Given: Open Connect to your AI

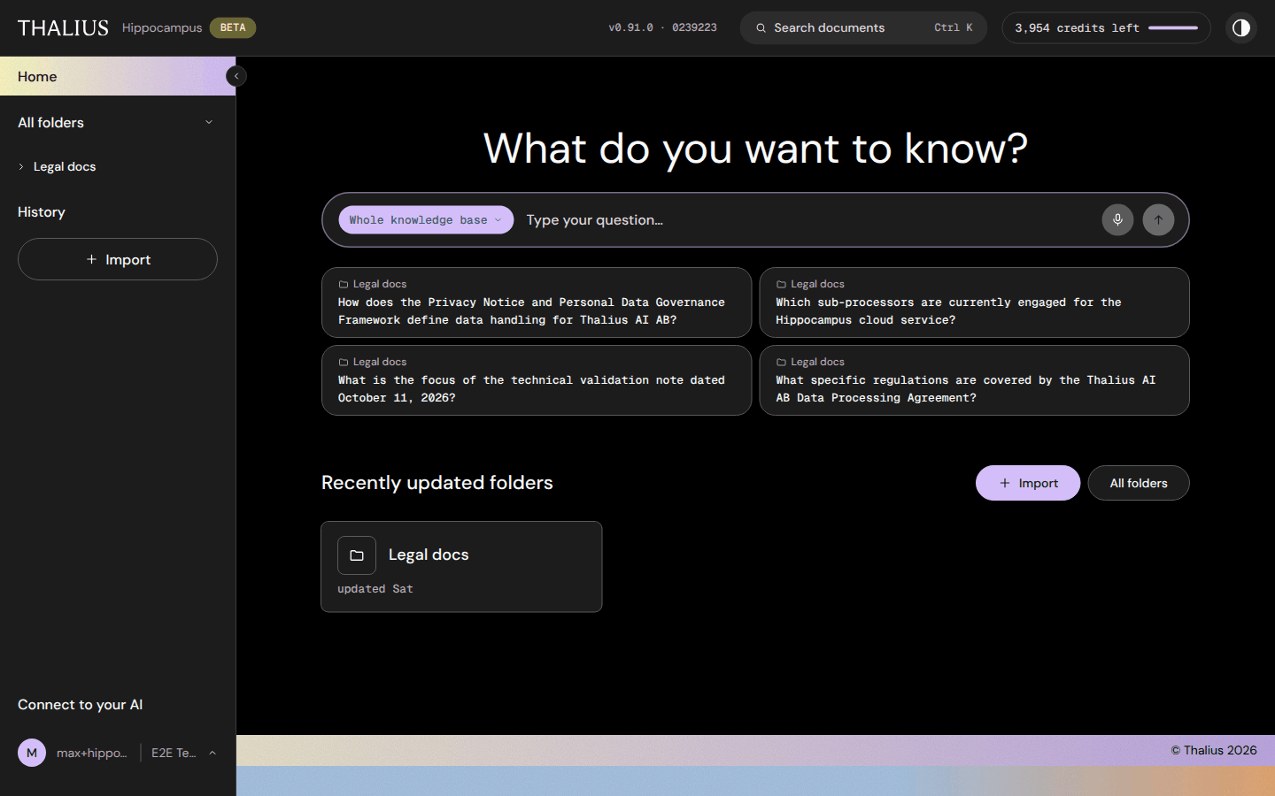Looking at the screenshot, I should coord(80,705).
